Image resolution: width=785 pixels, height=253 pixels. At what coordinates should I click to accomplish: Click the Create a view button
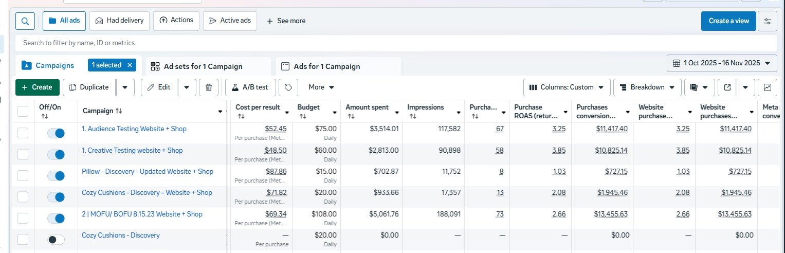(728, 21)
